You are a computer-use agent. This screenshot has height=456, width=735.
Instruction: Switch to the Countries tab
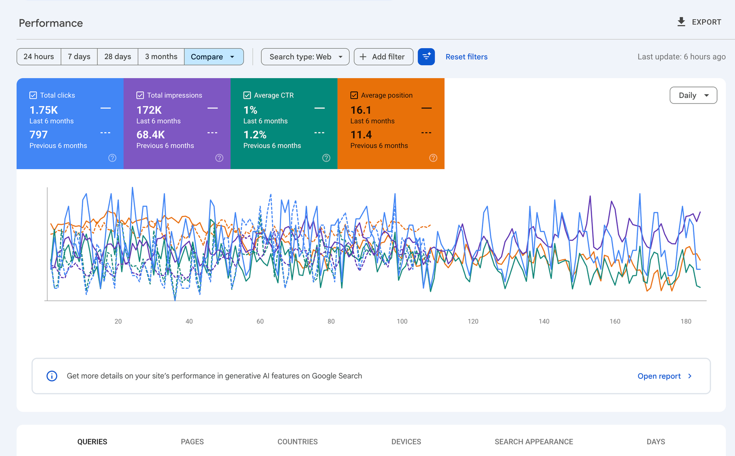[x=298, y=442]
